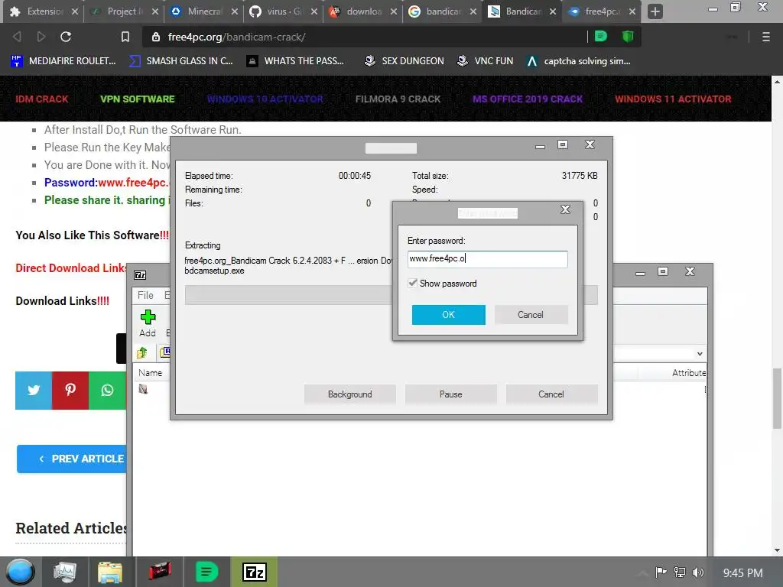Open WINDOWS 10 ACTIVATOR nav link
The width and height of the screenshot is (783, 587).
[265, 99]
